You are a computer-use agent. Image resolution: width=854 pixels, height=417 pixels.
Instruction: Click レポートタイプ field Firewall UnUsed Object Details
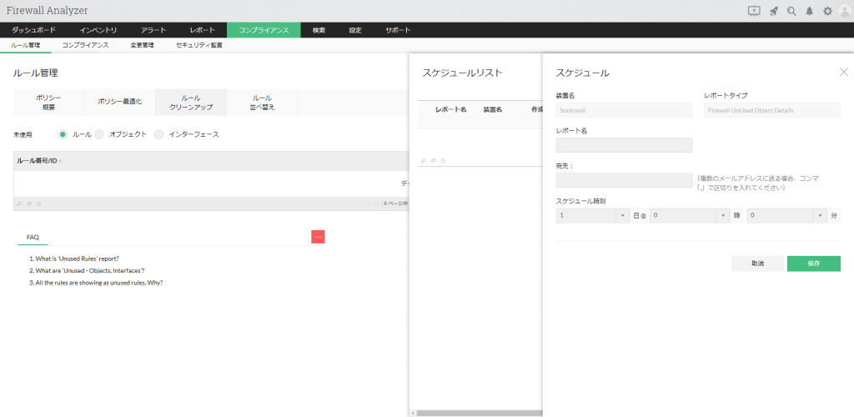point(772,110)
